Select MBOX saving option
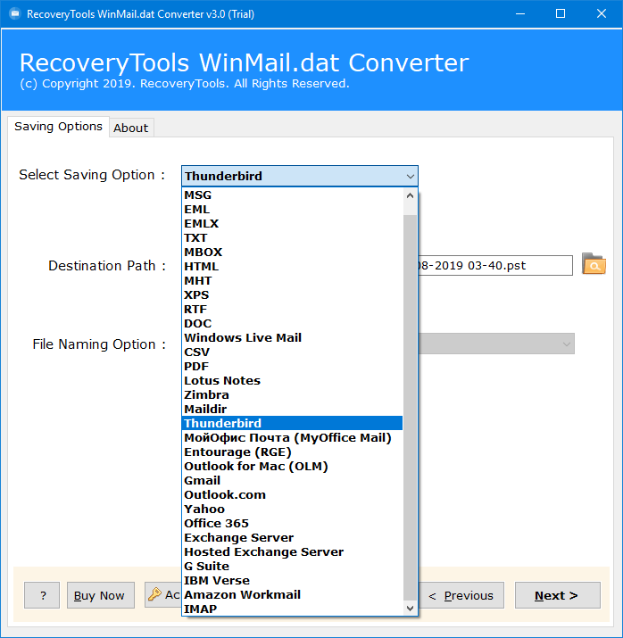 (292, 252)
